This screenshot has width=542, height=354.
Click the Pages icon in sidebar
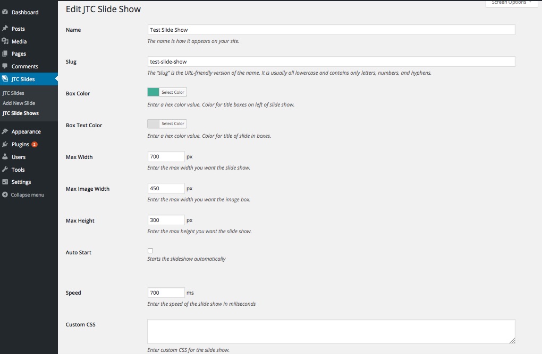(x=5, y=54)
